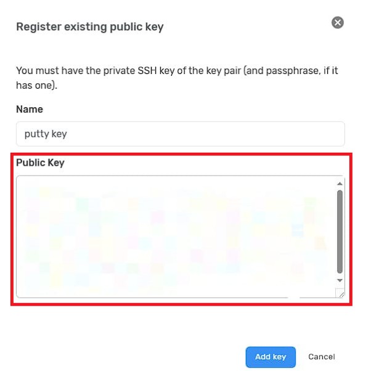Click the dialog title "Register existing public key"
371x371 pixels.
click(90, 26)
